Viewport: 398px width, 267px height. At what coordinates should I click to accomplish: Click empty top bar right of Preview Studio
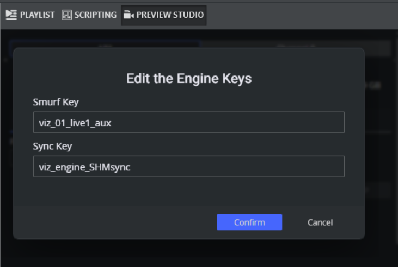(x=299, y=15)
